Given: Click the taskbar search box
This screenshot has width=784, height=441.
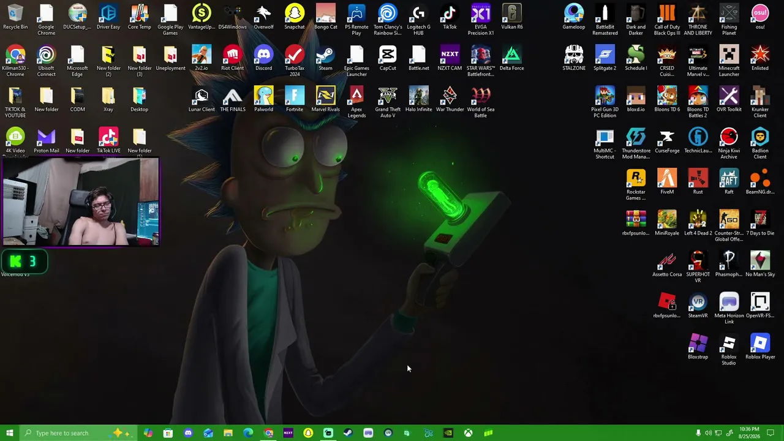Looking at the screenshot, I should (x=78, y=433).
